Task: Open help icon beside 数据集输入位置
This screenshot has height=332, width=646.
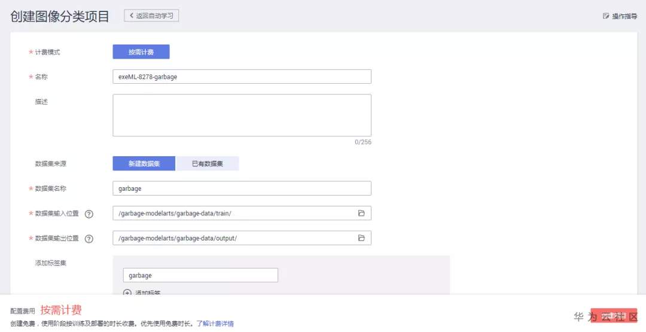Action: pyautogui.click(x=89, y=214)
